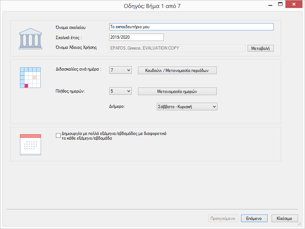Close the wizard with the red X
Viewport: 305px width, 229px height.
(x=294, y=4)
